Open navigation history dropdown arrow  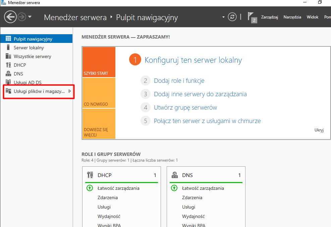click(x=30, y=17)
